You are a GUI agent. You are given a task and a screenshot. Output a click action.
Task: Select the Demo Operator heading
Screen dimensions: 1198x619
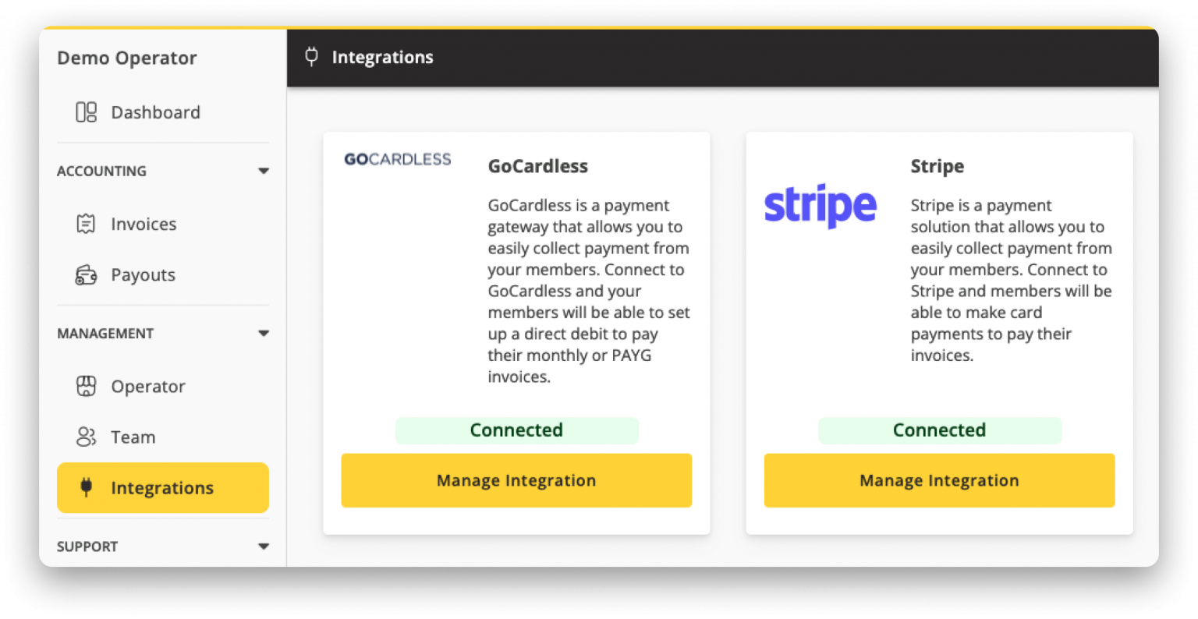point(127,58)
